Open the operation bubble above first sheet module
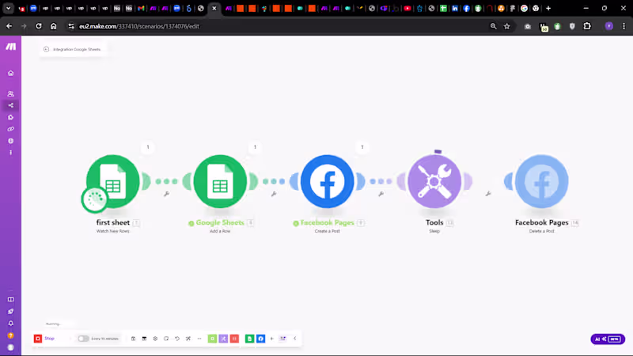Image resolution: width=633 pixels, height=356 pixels. pos(148,147)
